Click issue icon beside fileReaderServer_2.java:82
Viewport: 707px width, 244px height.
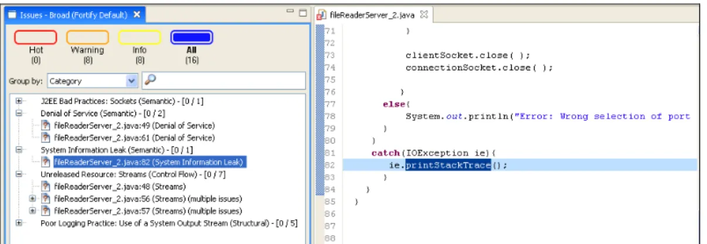46,162
